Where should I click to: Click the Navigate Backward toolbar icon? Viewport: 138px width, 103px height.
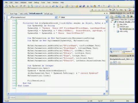click(x=109, y=6)
